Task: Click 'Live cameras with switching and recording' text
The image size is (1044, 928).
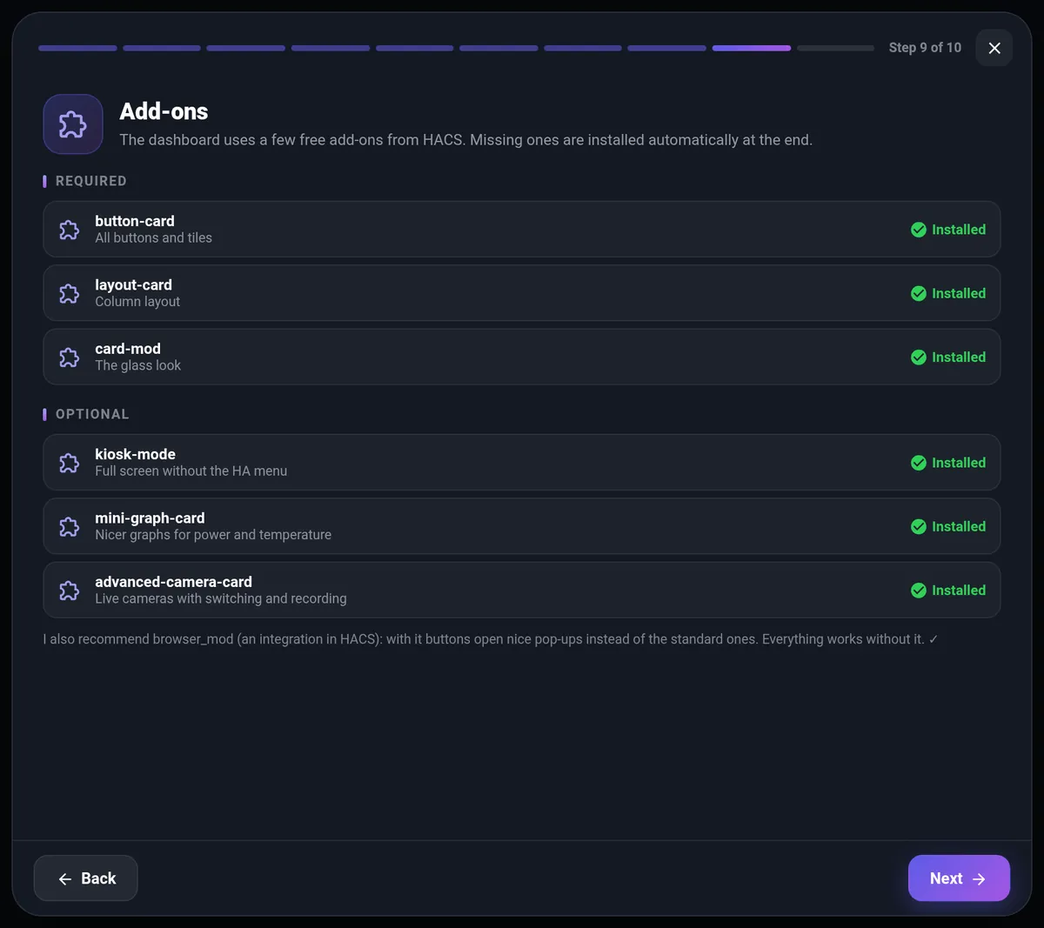Action: click(221, 598)
